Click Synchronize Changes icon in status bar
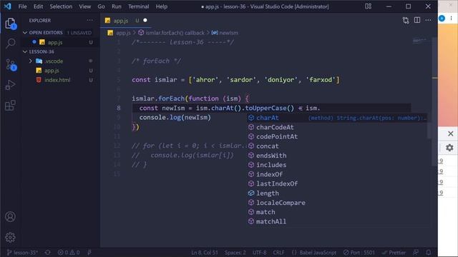The image size is (458, 257). (48, 252)
